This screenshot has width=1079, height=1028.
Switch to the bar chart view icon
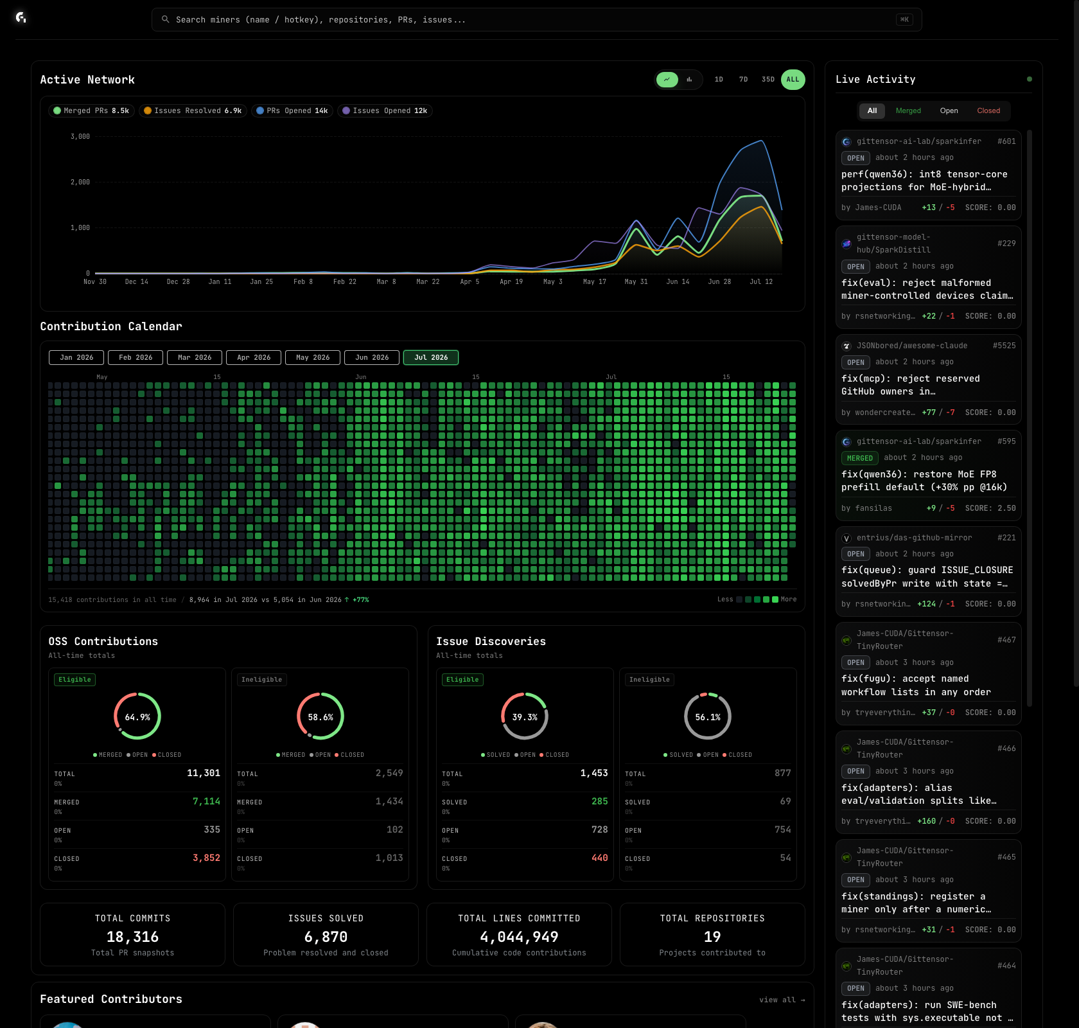pyautogui.click(x=689, y=80)
